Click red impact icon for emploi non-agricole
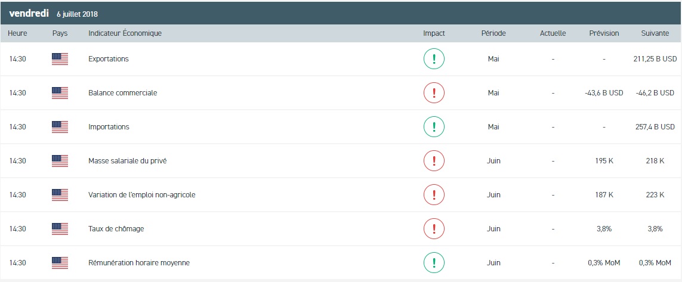Image resolution: width=682 pixels, height=282 pixels. pyautogui.click(x=434, y=195)
